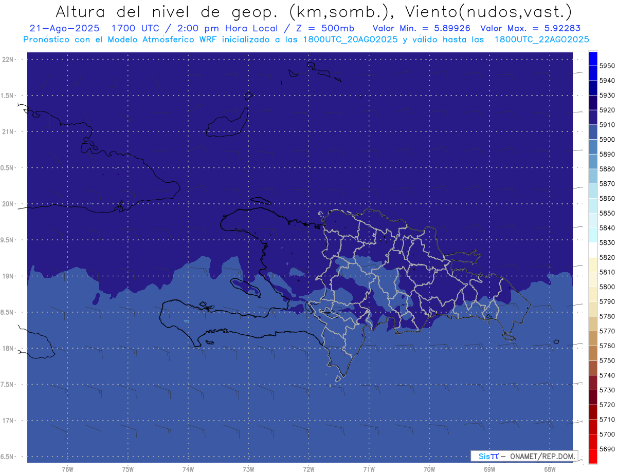Click 'Valor Max. = 5.92283' text
The image size is (617, 476).
click(x=531, y=28)
